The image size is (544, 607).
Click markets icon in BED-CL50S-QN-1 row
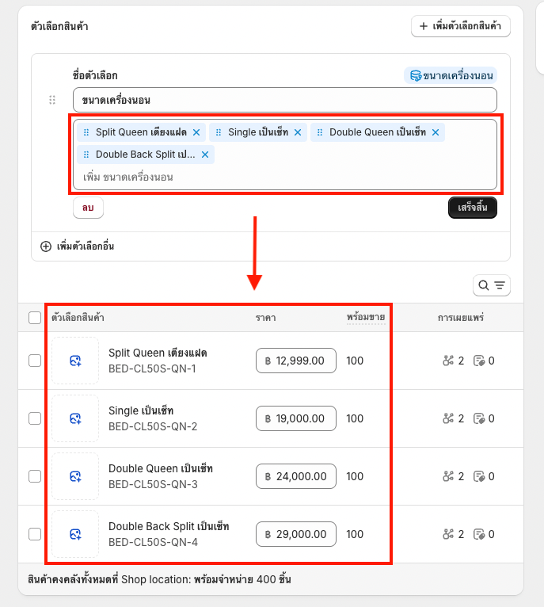[448, 361]
